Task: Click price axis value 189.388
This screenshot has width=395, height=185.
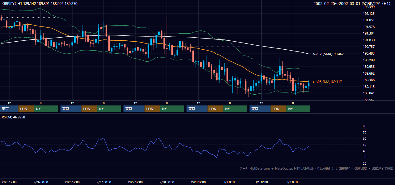Action: [368, 80]
